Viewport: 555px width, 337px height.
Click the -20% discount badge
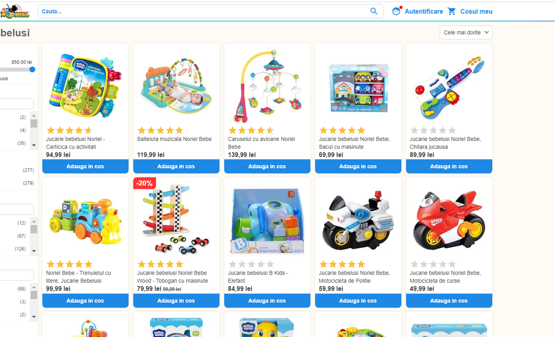click(x=144, y=183)
